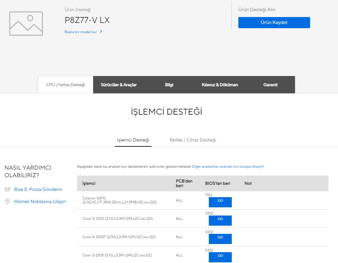338x263 pixels.
Task: Click the Not column header
Action: pyautogui.click(x=248, y=183)
